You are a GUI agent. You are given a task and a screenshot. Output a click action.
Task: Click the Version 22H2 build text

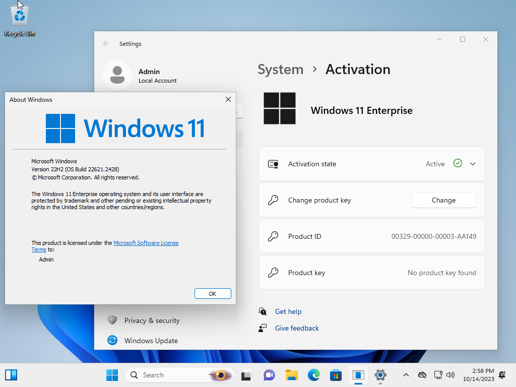(75, 169)
